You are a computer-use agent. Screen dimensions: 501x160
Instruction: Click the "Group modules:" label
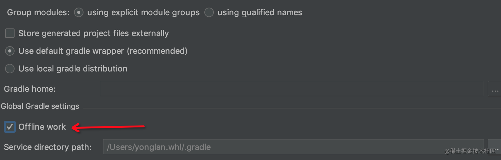(x=38, y=12)
